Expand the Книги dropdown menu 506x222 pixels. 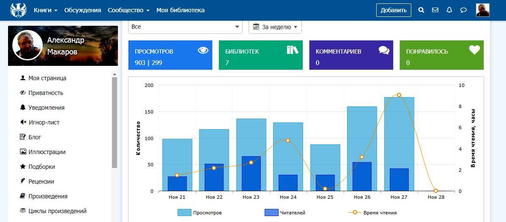[x=46, y=10]
